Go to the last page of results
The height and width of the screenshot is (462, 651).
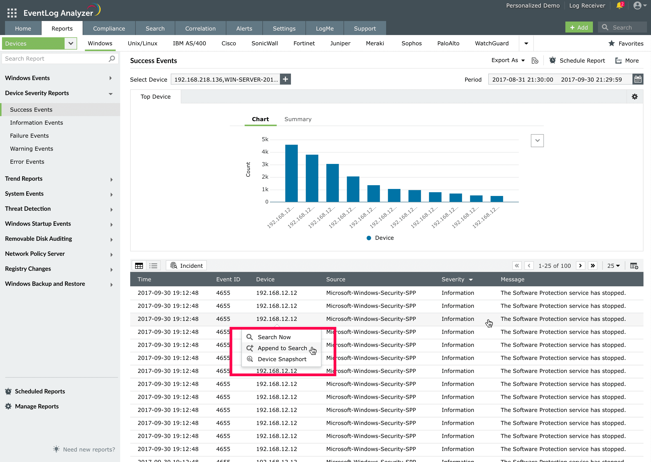tap(593, 266)
